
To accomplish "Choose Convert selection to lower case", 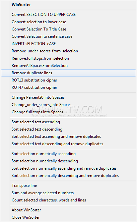I will point(68,22).
